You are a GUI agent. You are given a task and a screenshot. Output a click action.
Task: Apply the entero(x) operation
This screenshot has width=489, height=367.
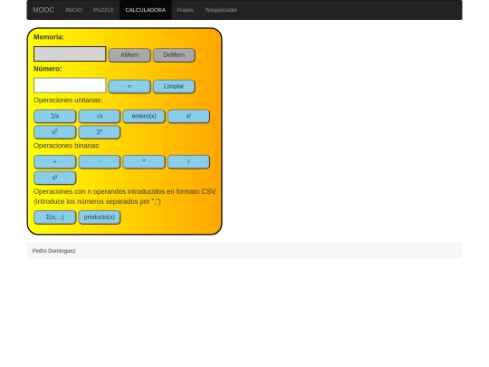[x=144, y=116]
